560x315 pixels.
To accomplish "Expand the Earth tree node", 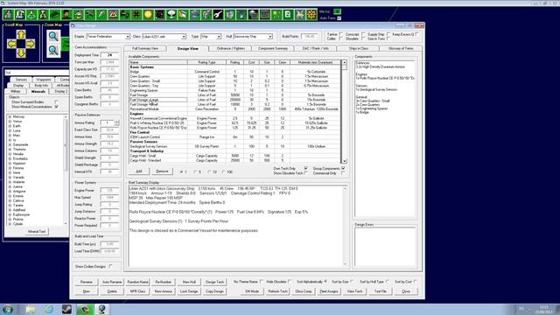I will 10,126.
